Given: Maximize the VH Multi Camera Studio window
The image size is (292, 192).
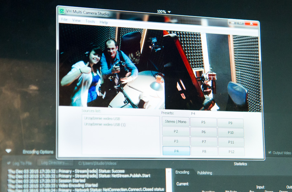Looking at the screenshot, I should (x=240, y=23).
